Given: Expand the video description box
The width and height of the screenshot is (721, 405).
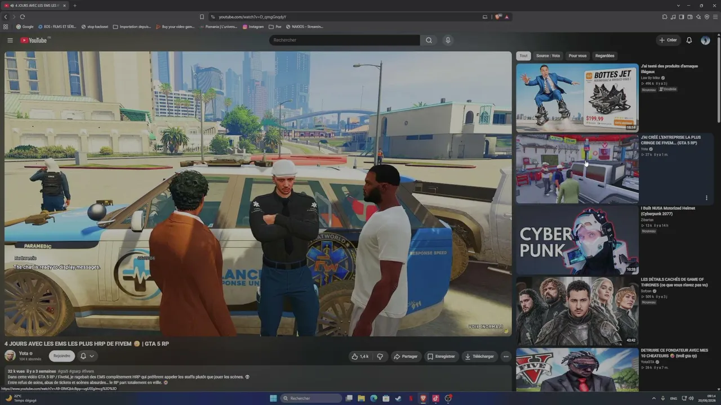Looking at the screenshot, I should tap(258, 377).
